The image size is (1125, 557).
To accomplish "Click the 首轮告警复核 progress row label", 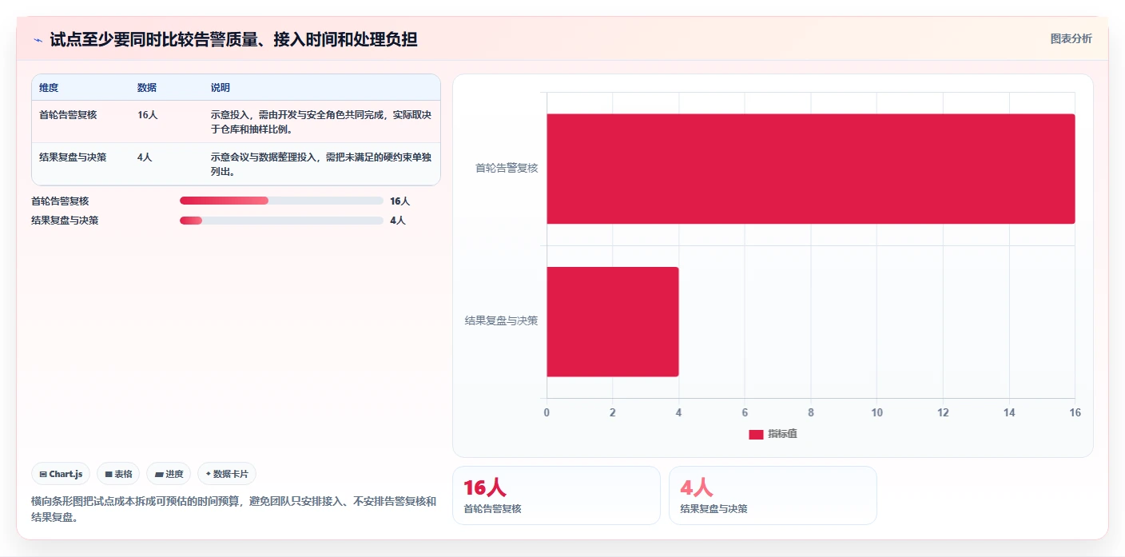I will pos(60,201).
